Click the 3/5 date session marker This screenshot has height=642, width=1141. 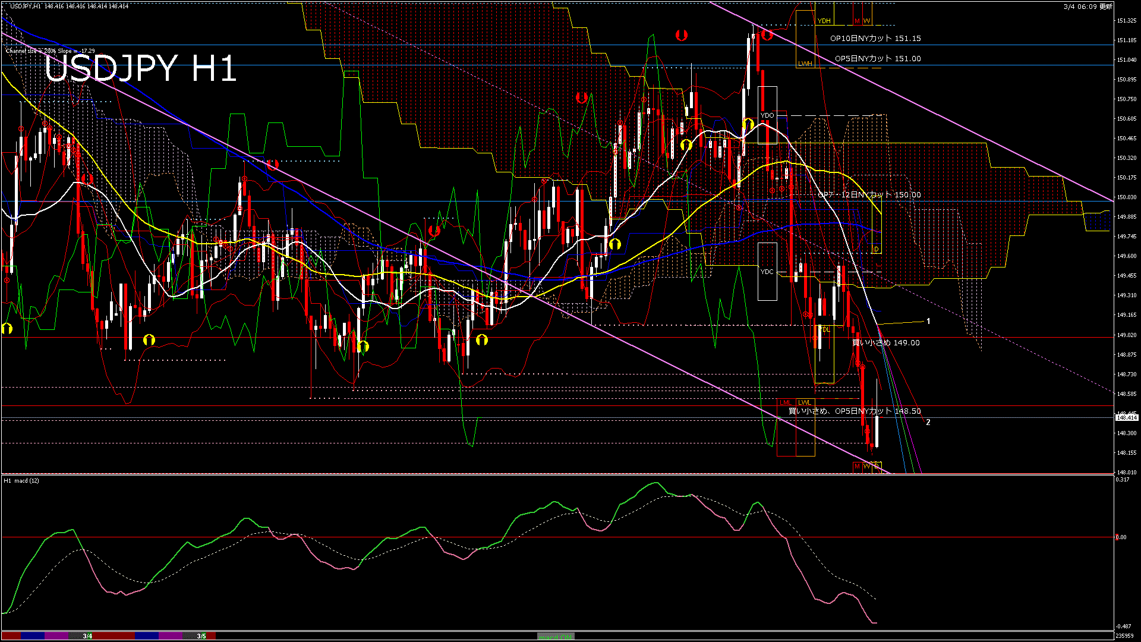click(201, 636)
